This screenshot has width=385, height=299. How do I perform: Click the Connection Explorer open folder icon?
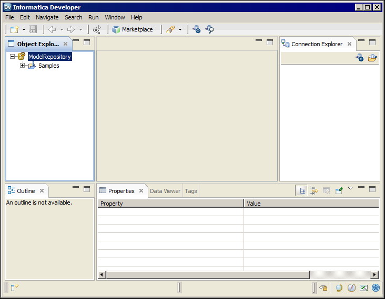(372, 58)
